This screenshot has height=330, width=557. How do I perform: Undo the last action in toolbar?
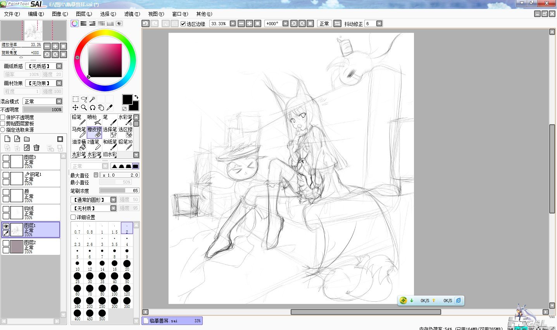click(145, 24)
